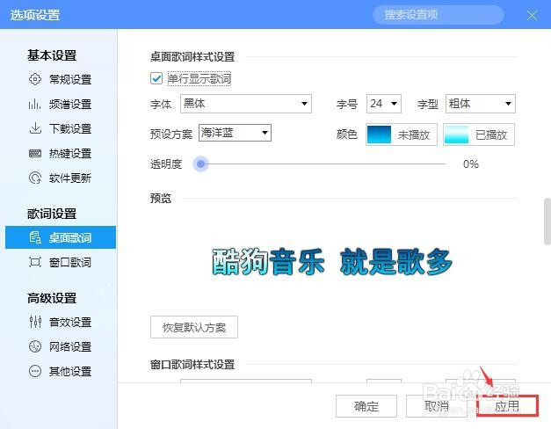551x429 pixels.
Task: Click the ellipsis icon beside 其他设置
Action: 35,371
